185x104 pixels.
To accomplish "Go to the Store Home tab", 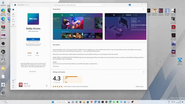I will pos(13,10).
